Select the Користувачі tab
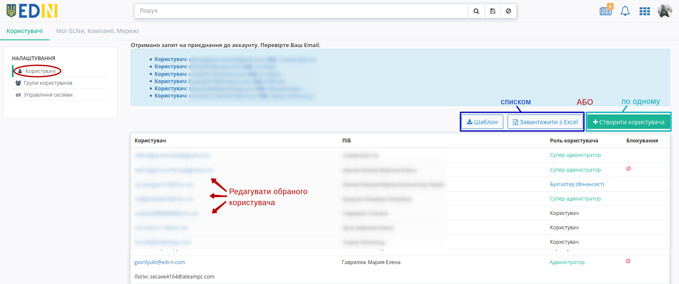This screenshot has height=284, width=679. pyautogui.click(x=25, y=31)
